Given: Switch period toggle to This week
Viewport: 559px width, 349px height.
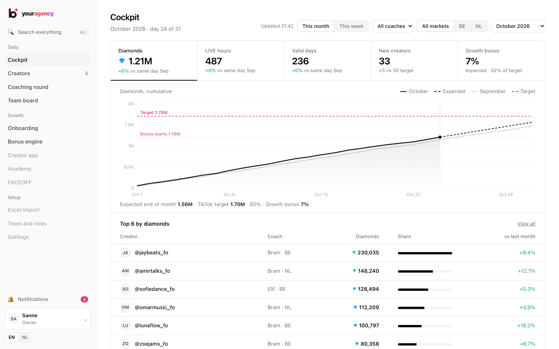Looking at the screenshot, I should click(x=351, y=26).
